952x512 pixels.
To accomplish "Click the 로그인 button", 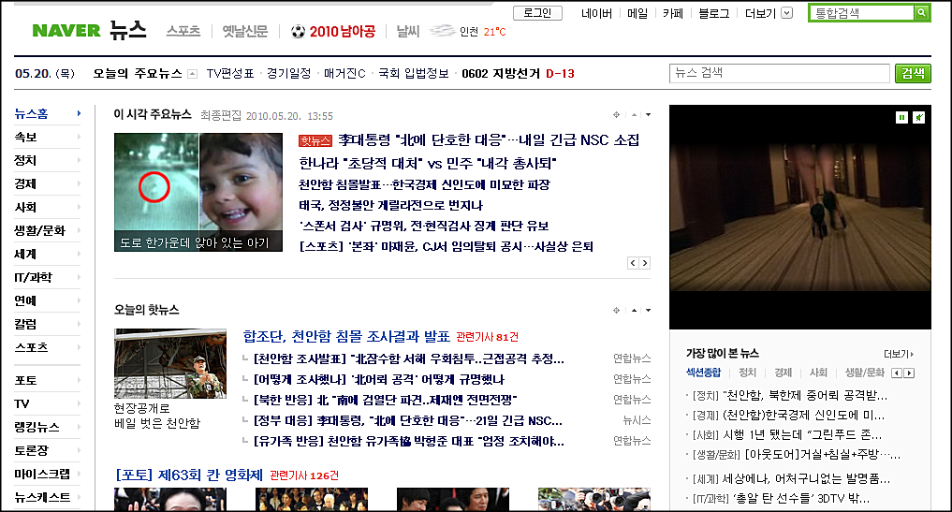I will [537, 13].
